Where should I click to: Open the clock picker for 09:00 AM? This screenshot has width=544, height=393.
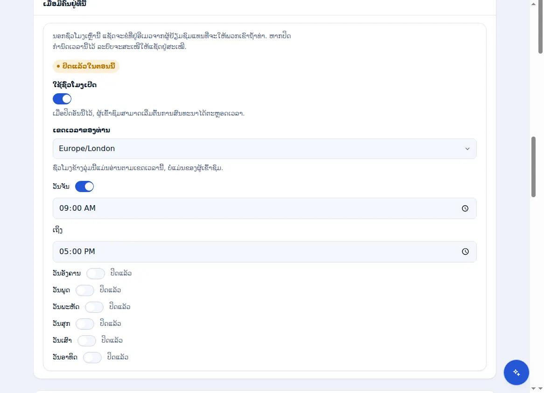coord(465,208)
